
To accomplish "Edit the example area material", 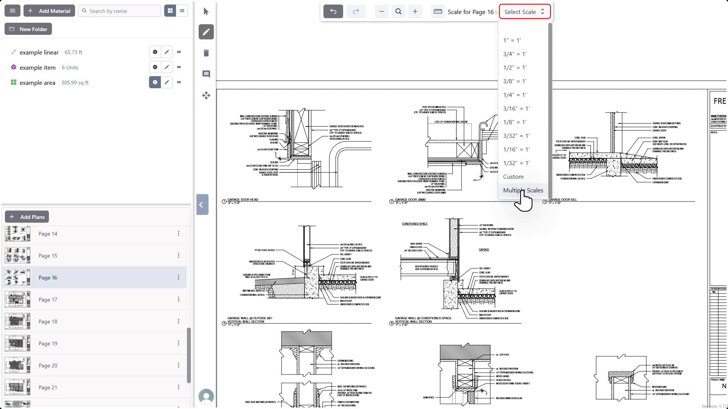I will [x=167, y=82].
